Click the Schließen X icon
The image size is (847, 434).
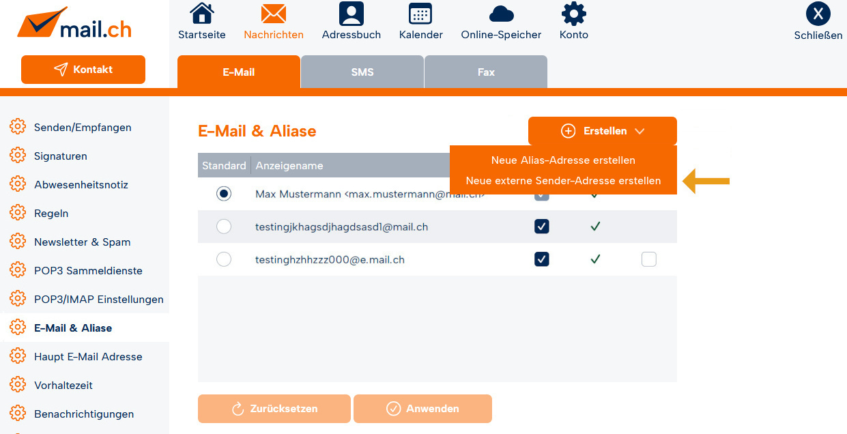pos(818,14)
